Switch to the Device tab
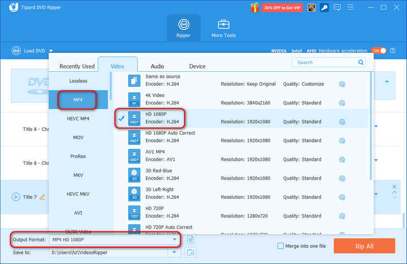The image size is (407, 264). pyautogui.click(x=197, y=66)
